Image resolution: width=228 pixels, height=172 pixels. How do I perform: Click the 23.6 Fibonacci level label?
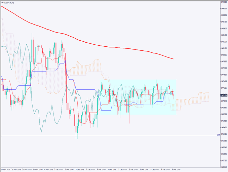[x=219, y=135]
